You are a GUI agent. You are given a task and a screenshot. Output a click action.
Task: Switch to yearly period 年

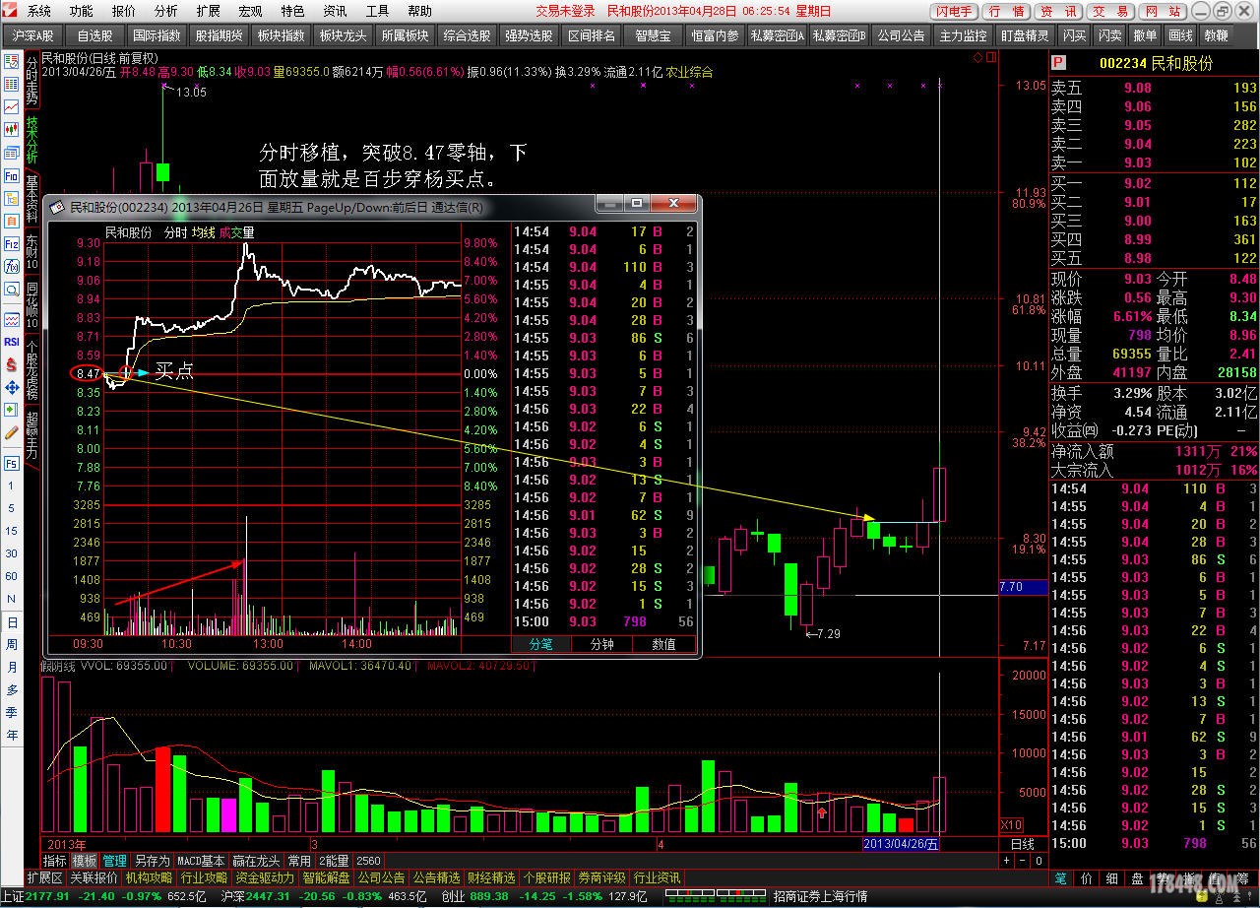click(x=12, y=736)
